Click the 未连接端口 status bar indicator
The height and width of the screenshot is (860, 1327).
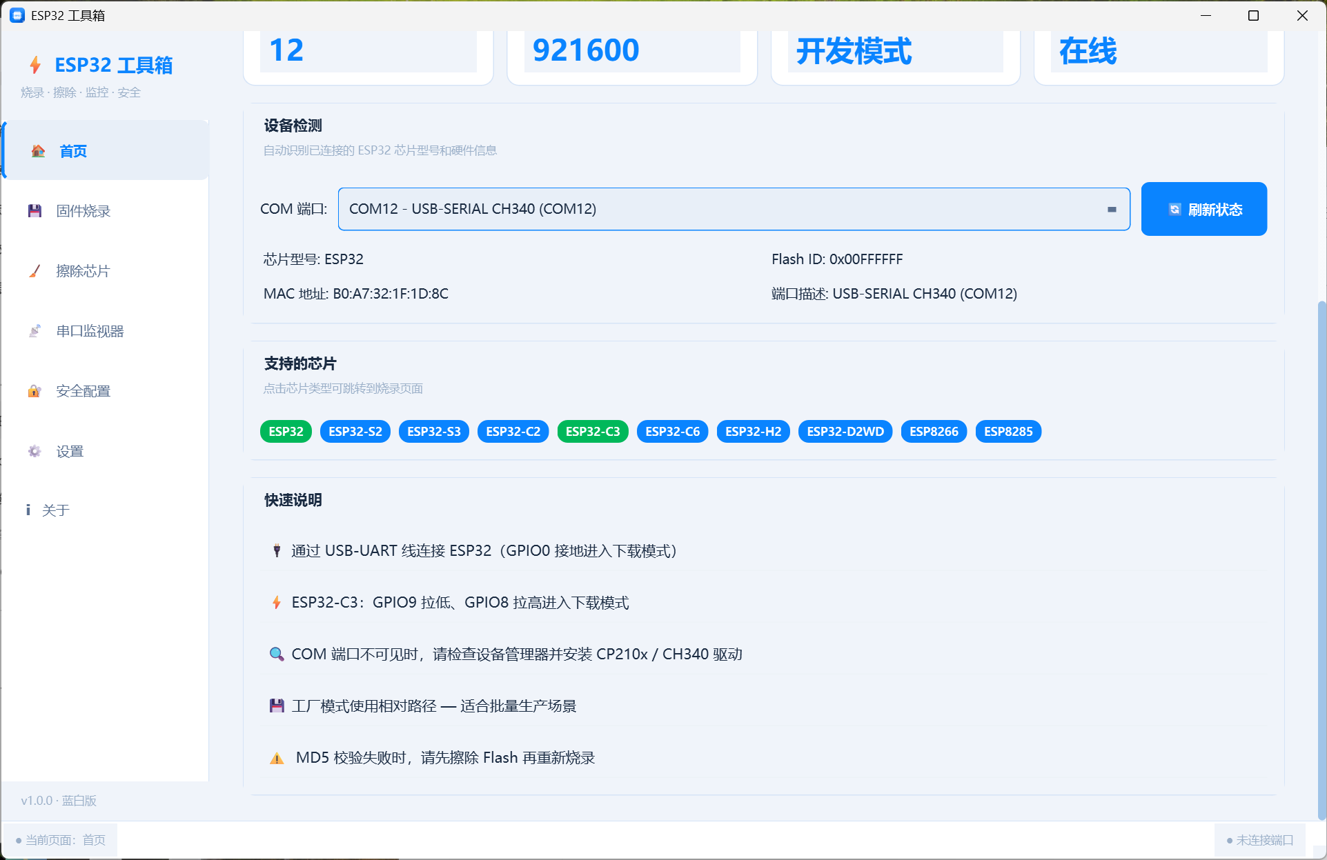(x=1260, y=840)
